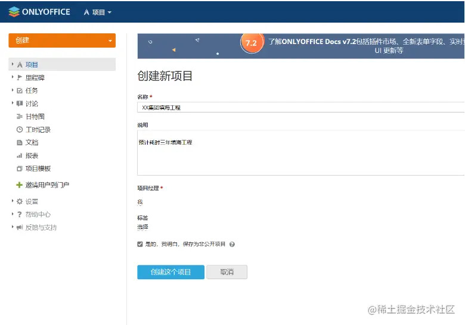Click the 项目 projects icon in sidebar

(20, 64)
